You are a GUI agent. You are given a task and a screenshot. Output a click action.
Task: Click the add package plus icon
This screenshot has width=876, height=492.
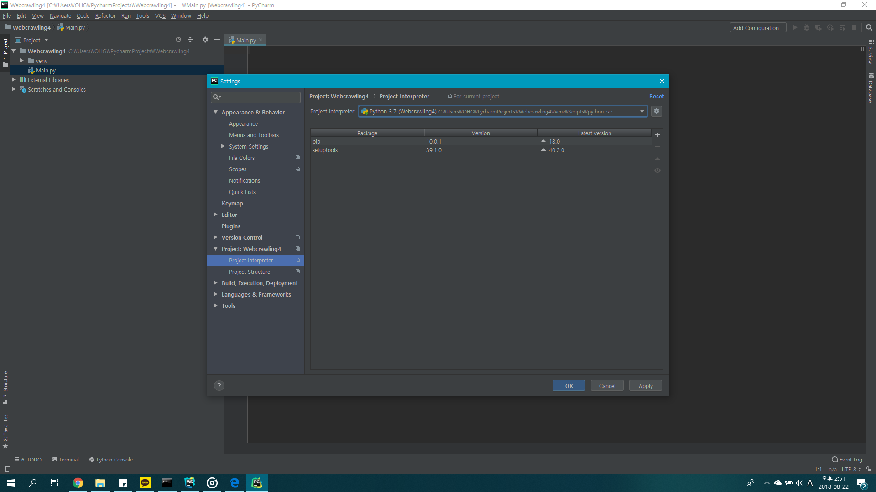coord(657,135)
